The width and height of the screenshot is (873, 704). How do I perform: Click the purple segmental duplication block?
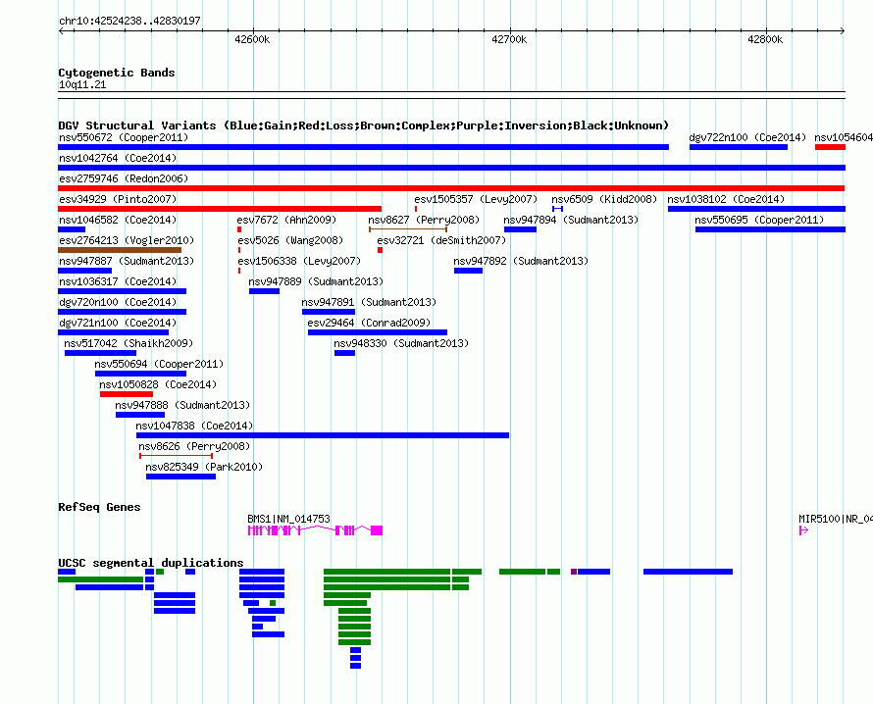coord(574,572)
